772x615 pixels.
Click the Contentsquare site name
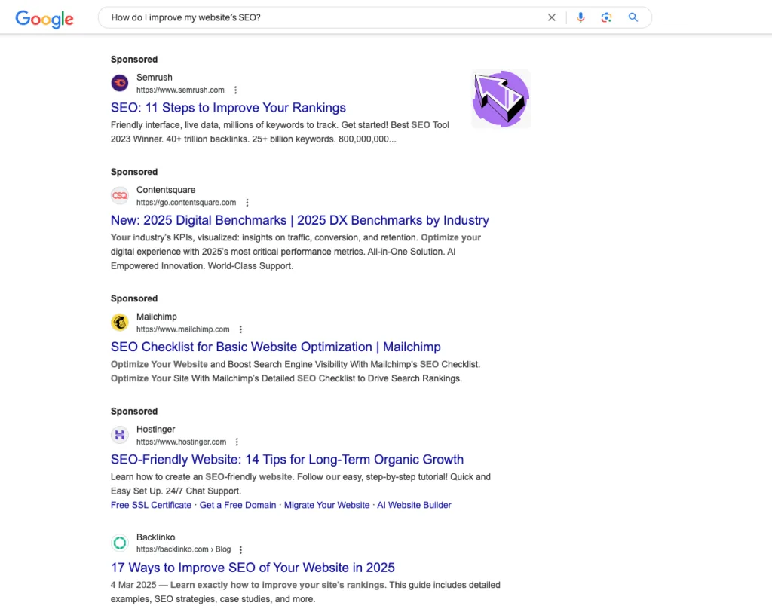(x=166, y=190)
